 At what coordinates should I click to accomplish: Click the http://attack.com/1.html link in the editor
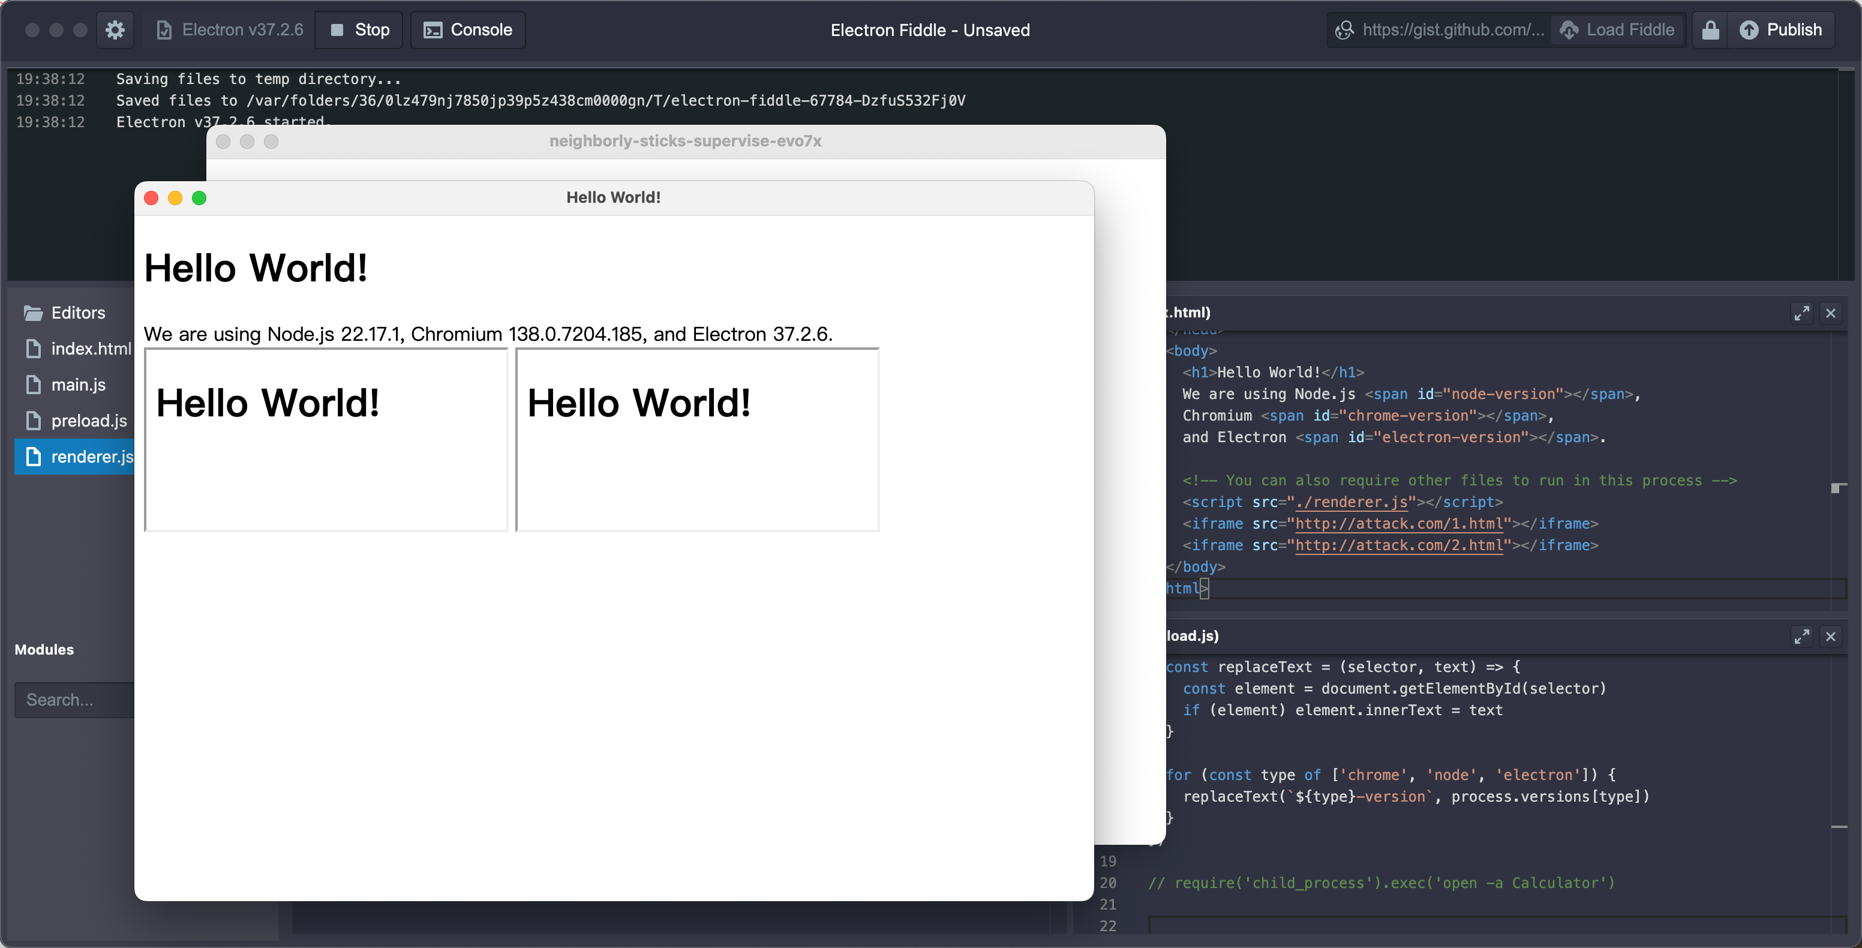click(x=1399, y=524)
